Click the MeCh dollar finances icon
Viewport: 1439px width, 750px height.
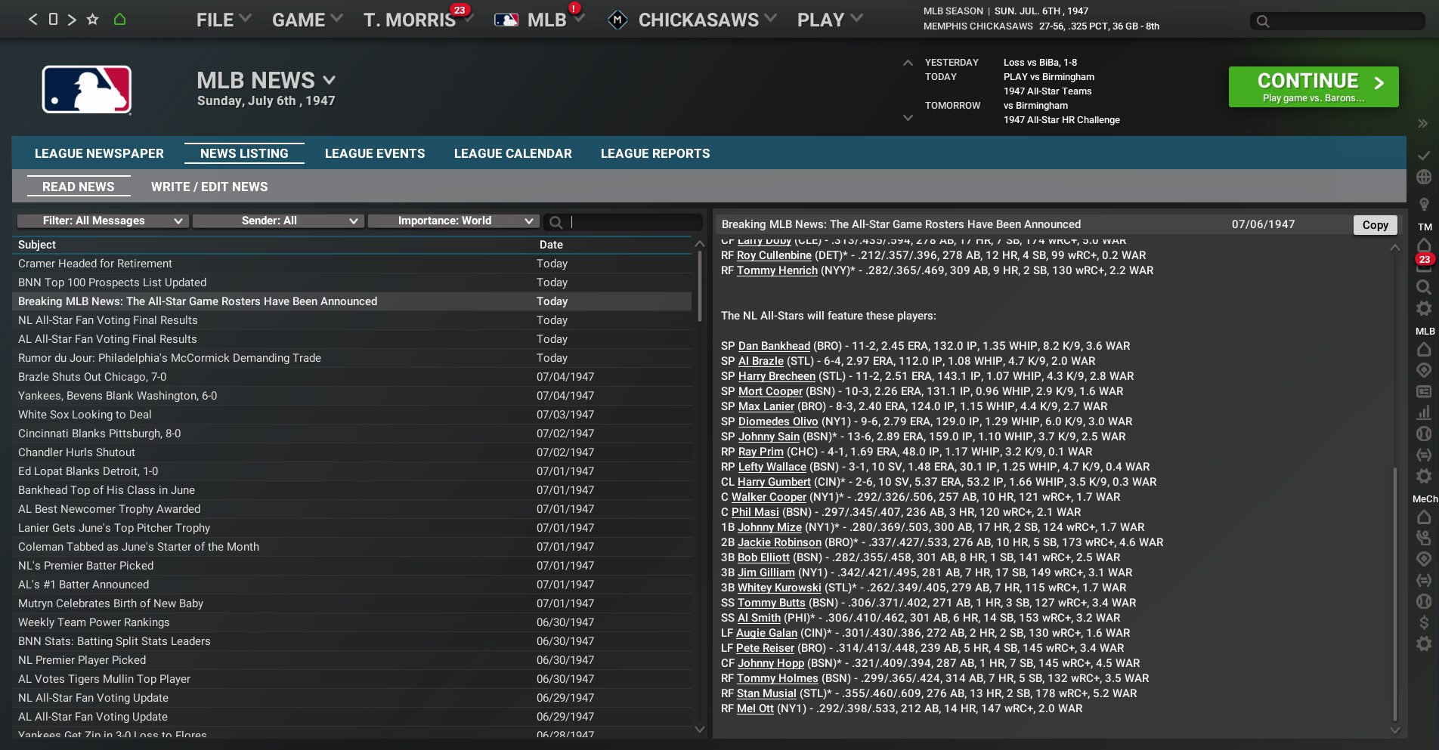coord(1424,622)
